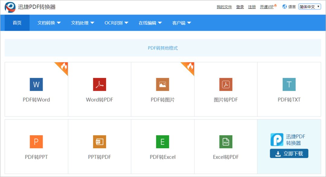Click the PDF转其他格式 section header
The image size is (326, 177).
point(163,48)
